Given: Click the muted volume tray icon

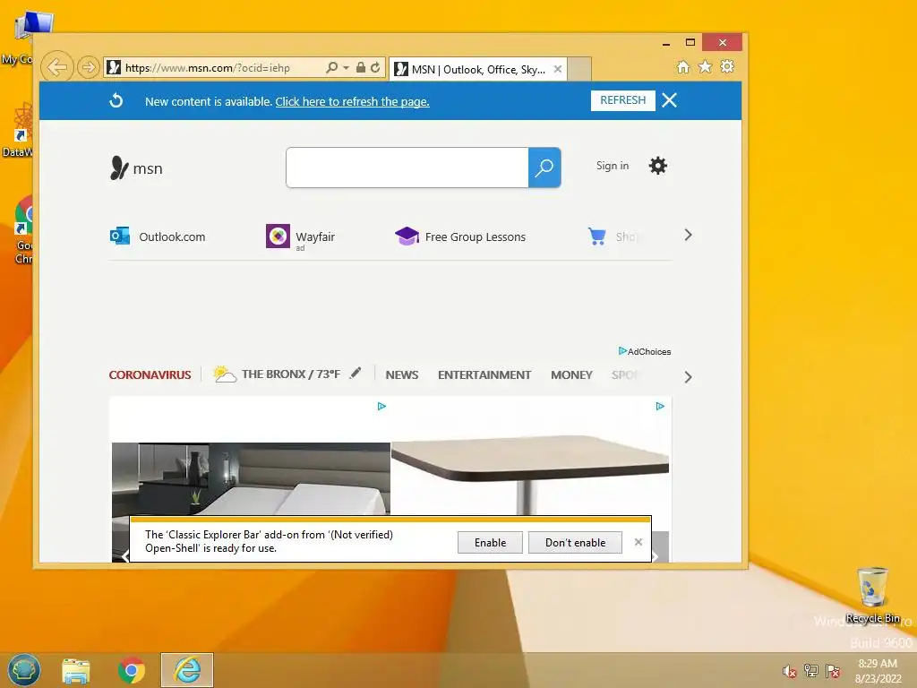Looking at the screenshot, I should [x=789, y=671].
